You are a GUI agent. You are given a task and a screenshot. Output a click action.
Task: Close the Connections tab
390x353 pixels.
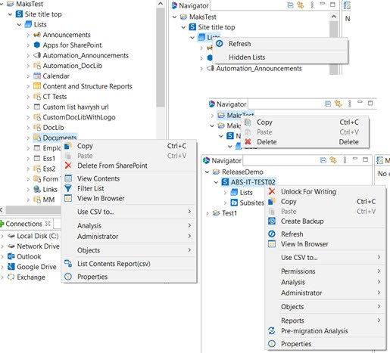click(48, 224)
